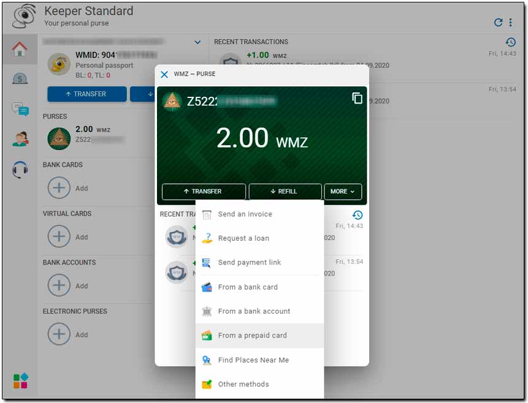Add a bank card with the plus icon

59,187
